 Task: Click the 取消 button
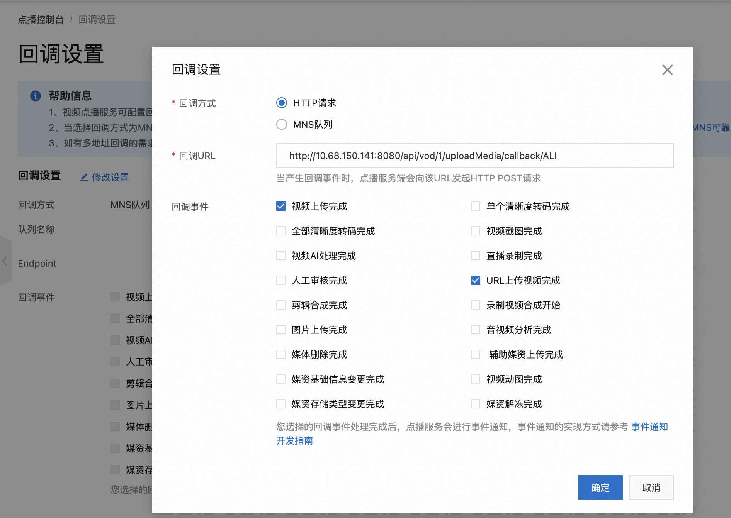pos(651,488)
